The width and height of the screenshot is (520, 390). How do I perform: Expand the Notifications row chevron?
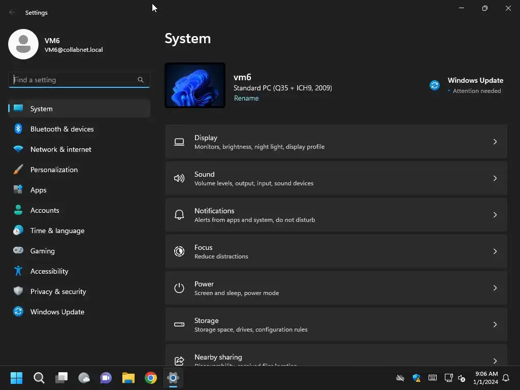(x=495, y=215)
